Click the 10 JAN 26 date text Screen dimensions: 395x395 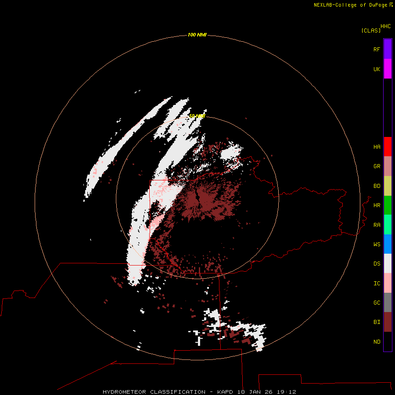(x=255, y=392)
